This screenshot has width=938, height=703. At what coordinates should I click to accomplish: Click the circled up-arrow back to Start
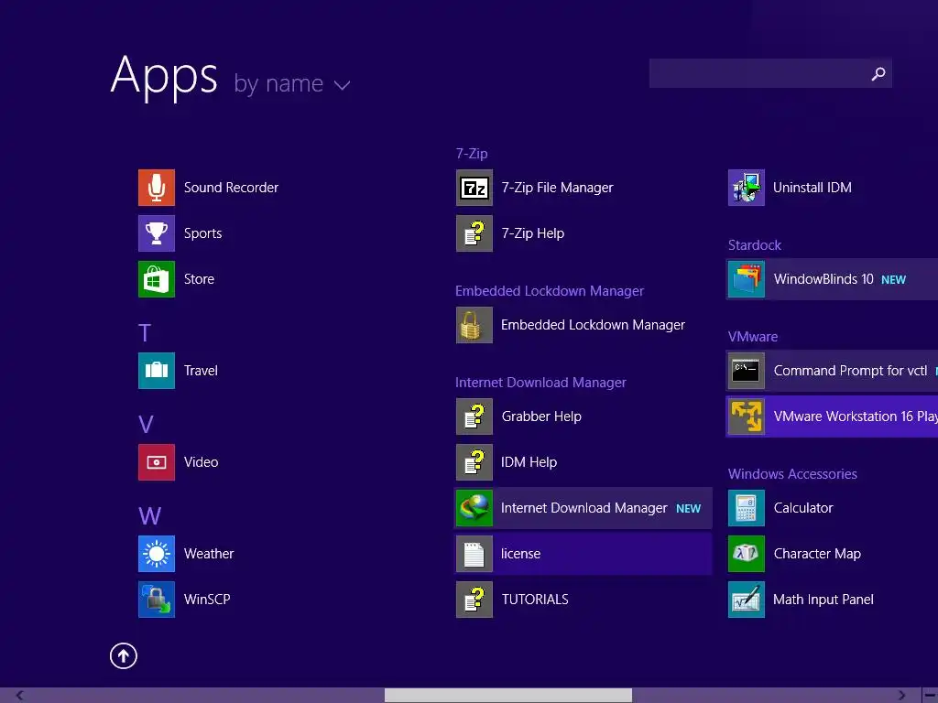(x=124, y=655)
